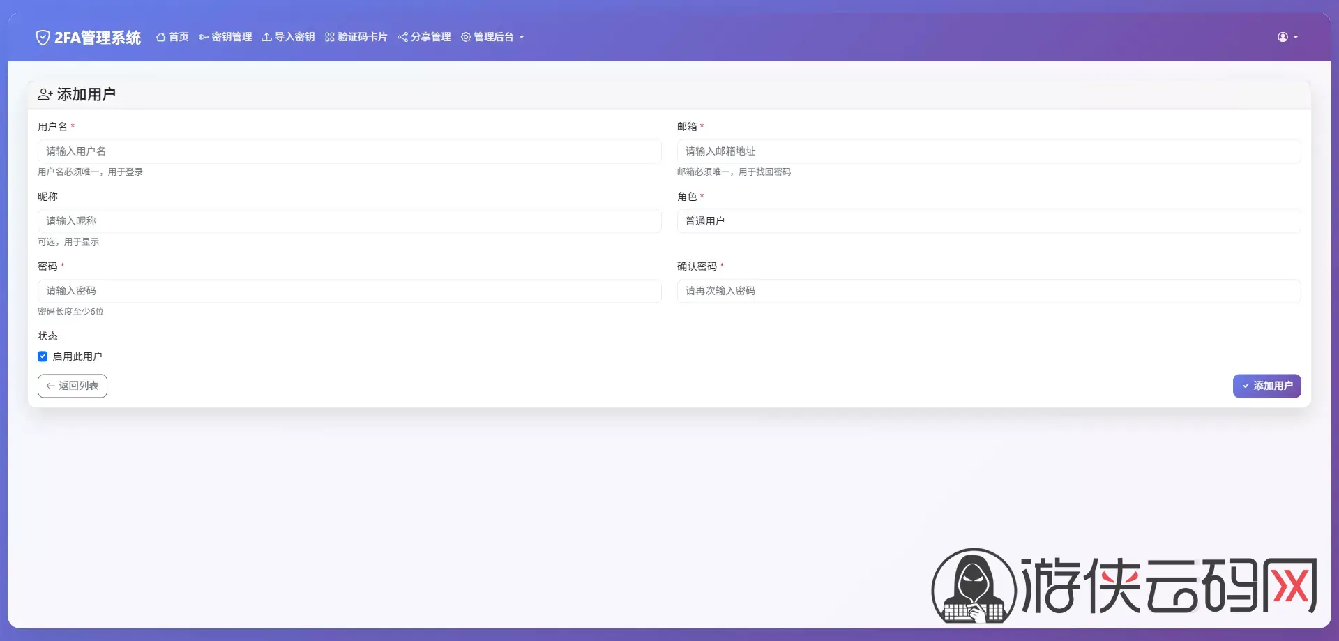Focus the 用户名 input field
Screen dimensions: 1339x641
coord(349,151)
